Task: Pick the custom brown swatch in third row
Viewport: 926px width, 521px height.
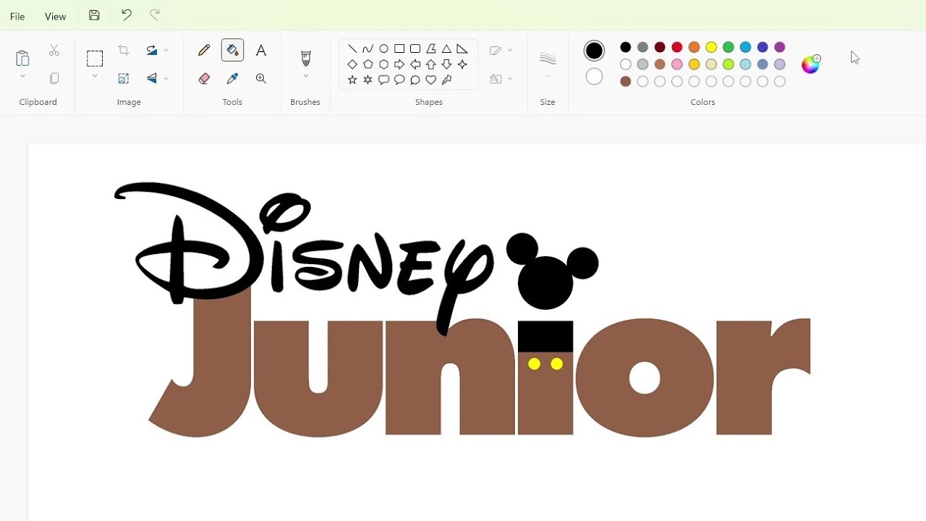Action: click(x=626, y=81)
